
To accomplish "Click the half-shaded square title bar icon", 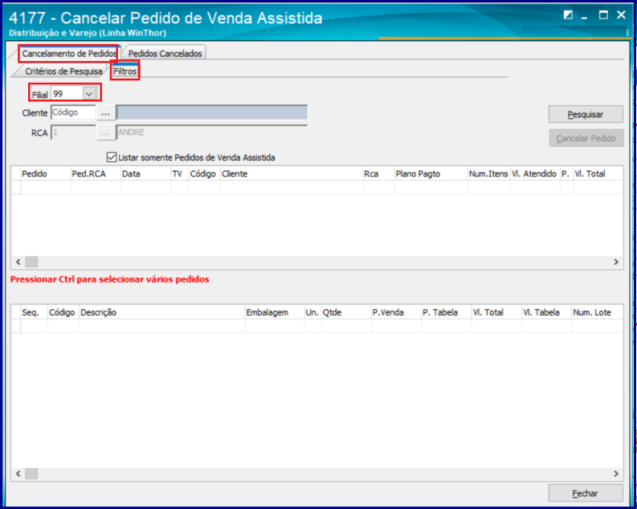I will [568, 15].
